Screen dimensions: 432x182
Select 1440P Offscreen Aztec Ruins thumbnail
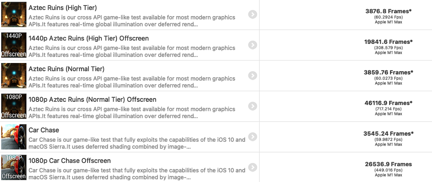coord(14,45)
